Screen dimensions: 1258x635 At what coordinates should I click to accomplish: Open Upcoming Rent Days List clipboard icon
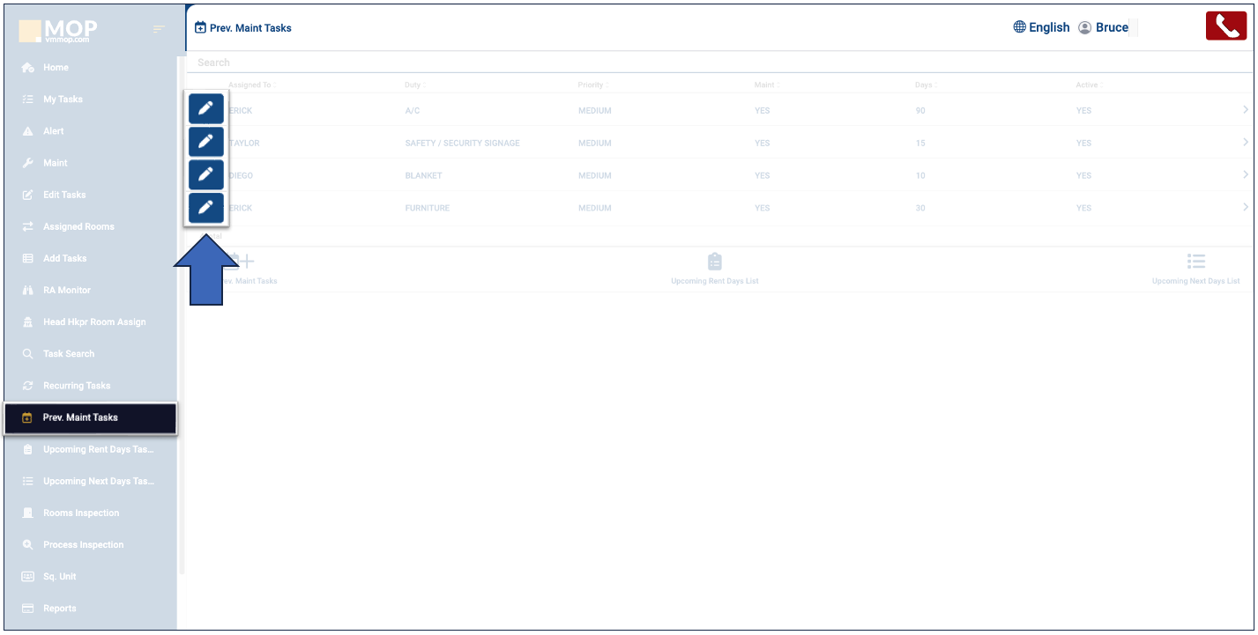[x=714, y=262]
